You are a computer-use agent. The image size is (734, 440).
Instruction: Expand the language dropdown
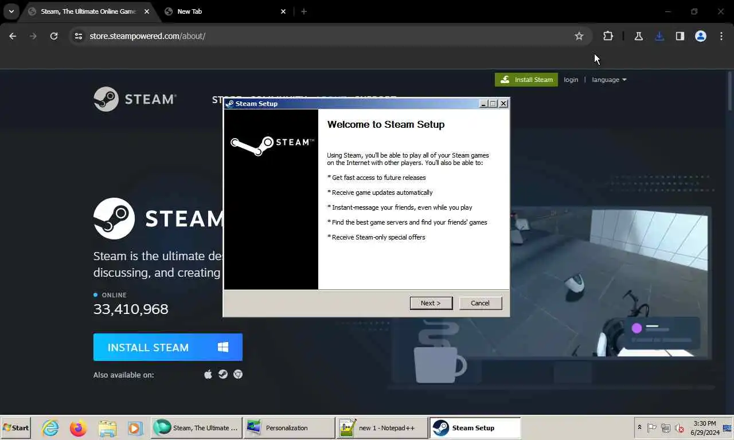[609, 80]
